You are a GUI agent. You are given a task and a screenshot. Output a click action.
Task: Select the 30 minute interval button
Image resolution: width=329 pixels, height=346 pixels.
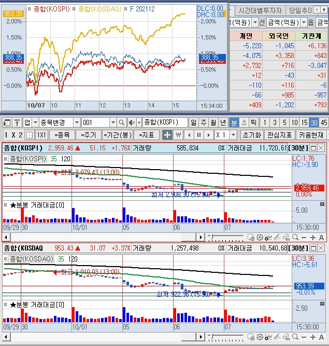[x=314, y=122]
